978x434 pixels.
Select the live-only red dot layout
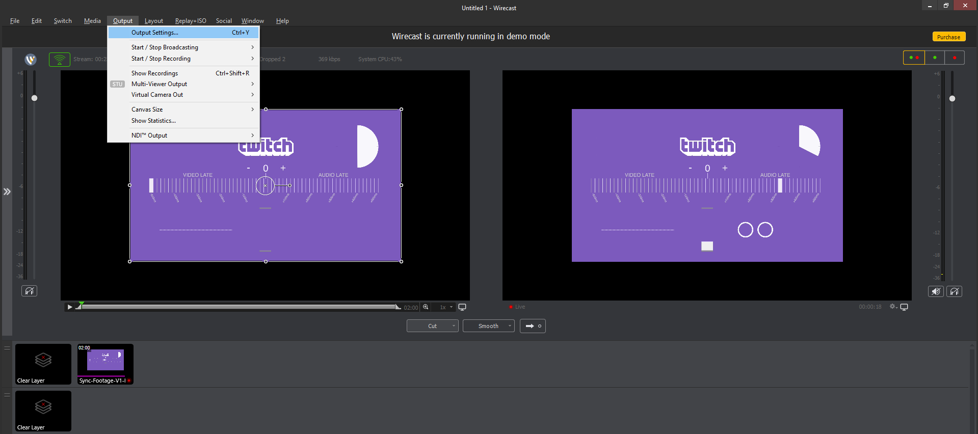tap(955, 58)
